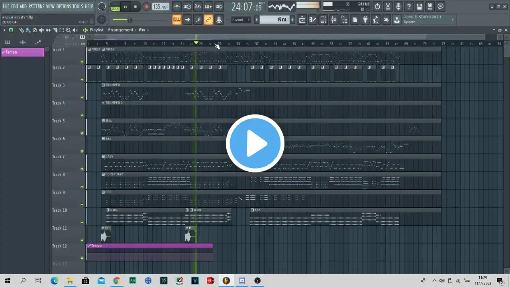Select the Playback speaker tool in Playlist
Image resolution: width=510 pixels, height=287 pixels.
tap(75, 30)
